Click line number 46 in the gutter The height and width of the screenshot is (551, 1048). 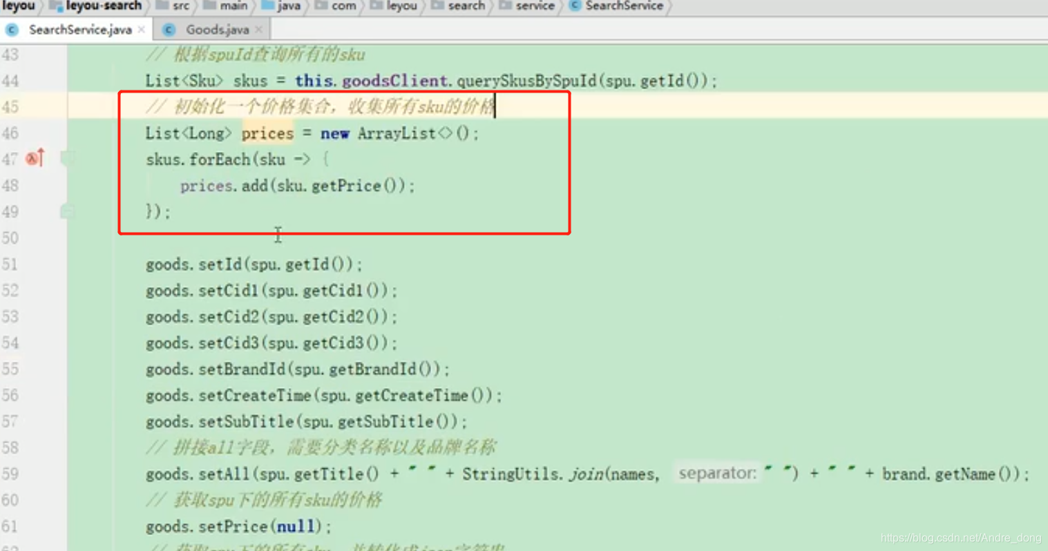[x=10, y=133]
